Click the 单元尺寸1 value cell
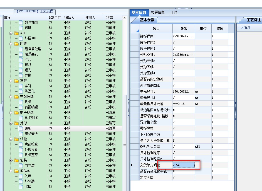Viewport: 262px width, 191px height. (184, 91)
